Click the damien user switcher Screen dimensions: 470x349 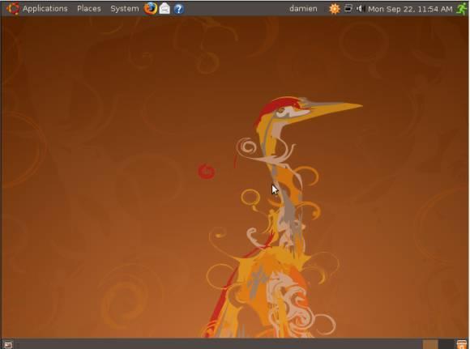click(303, 9)
